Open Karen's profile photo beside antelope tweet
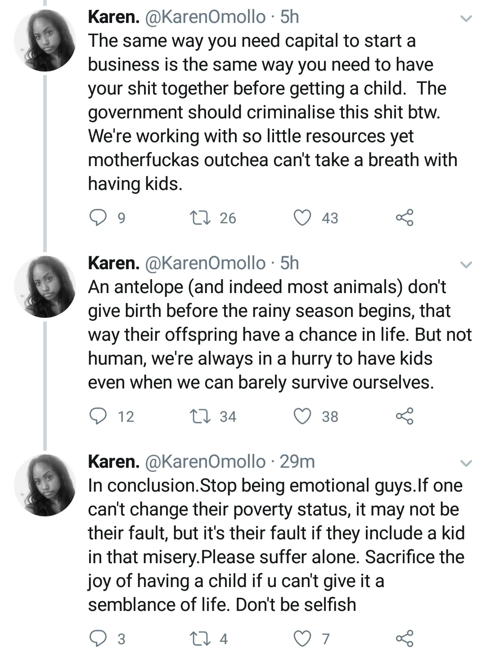Image resolution: width=486 pixels, height=660 pixels. pos(45,287)
